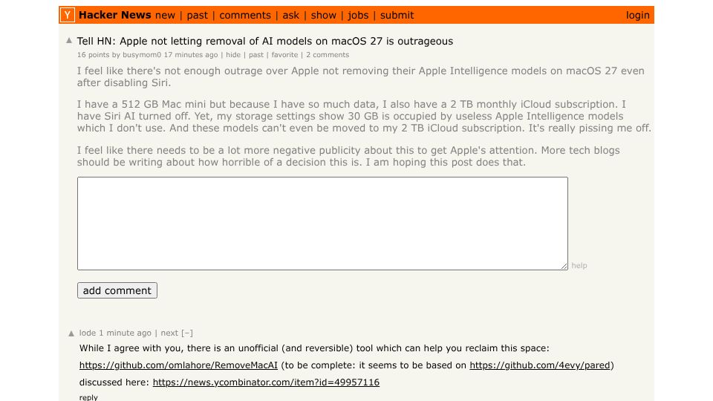Collapse lode's comment with [–] toggle

tap(187, 333)
